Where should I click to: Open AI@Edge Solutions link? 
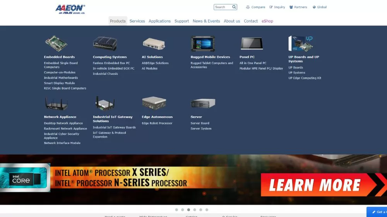tap(155, 63)
